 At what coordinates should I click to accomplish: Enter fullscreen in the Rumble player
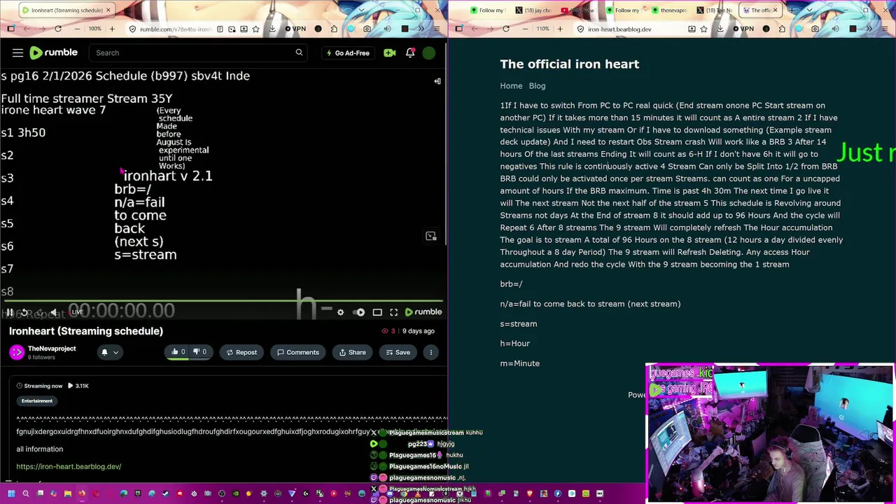[x=394, y=312]
